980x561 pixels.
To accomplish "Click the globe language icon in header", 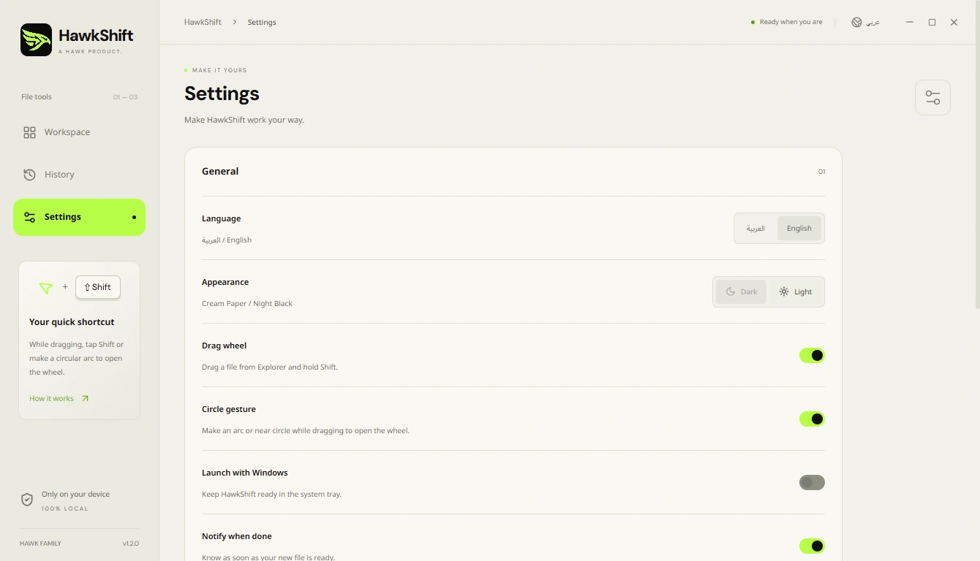I will (x=856, y=23).
